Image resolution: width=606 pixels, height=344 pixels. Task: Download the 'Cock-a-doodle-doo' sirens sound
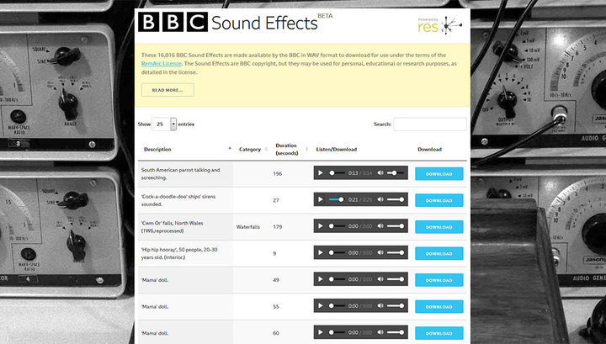pyautogui.click(x=439, y=200)
